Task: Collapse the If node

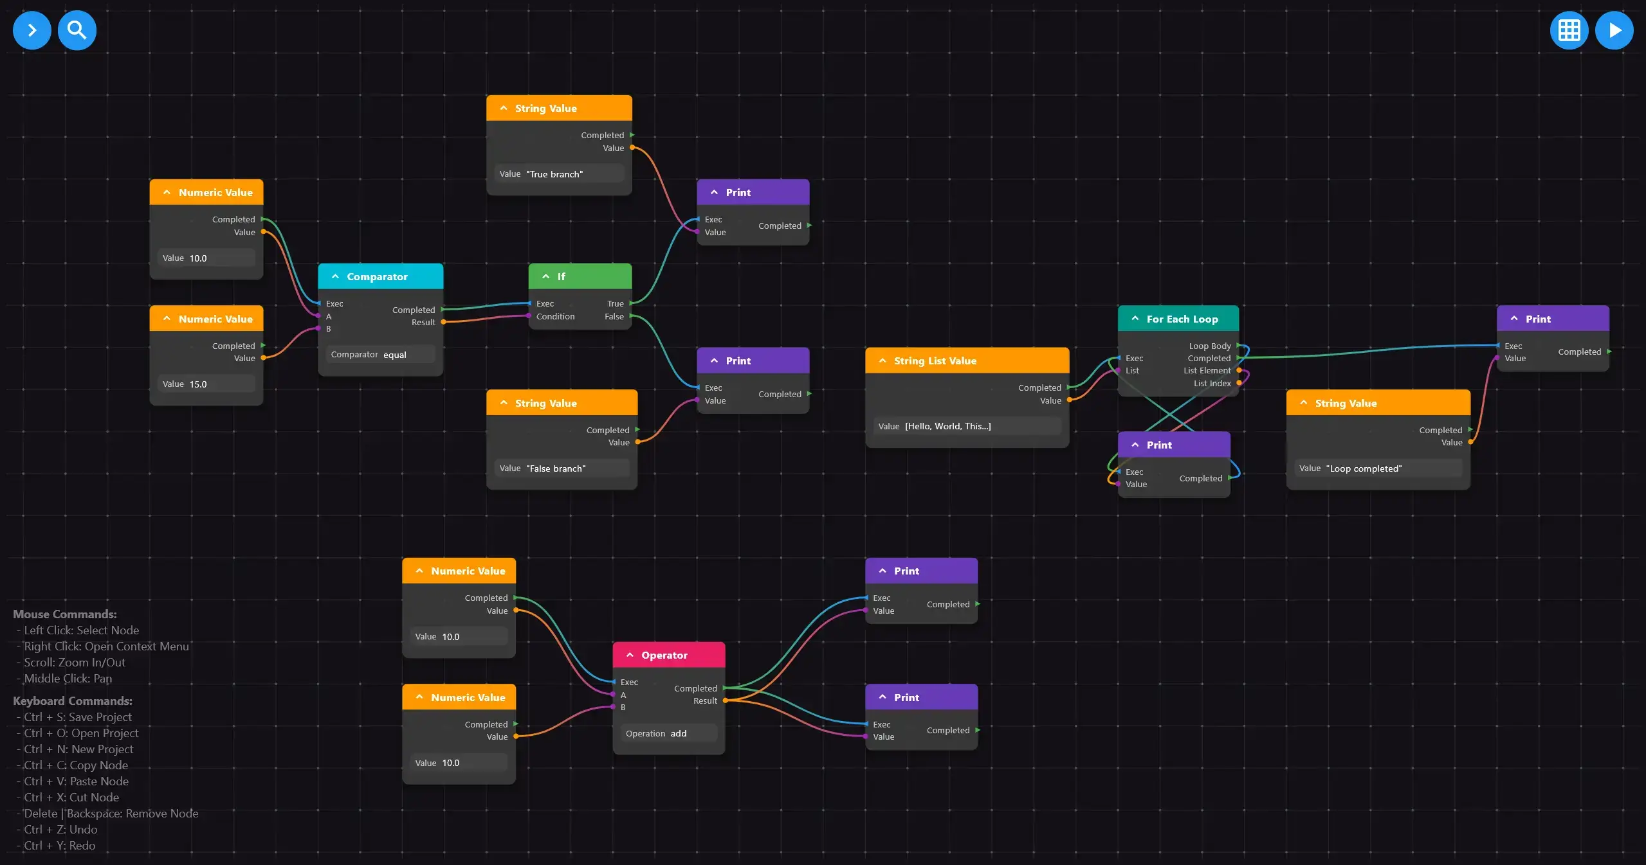Action: [546, 277]
